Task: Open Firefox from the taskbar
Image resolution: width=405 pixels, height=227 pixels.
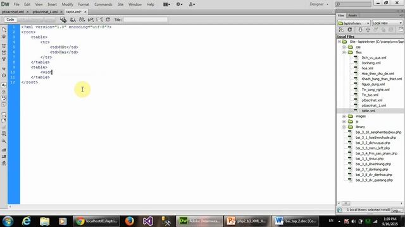Action: [x=129, y=221]
